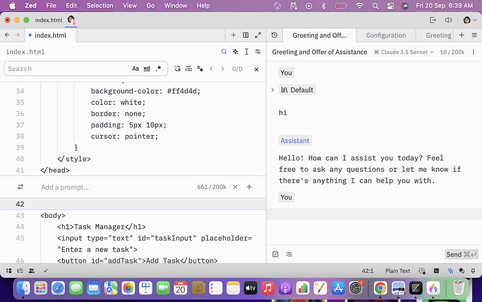
Task: Open notifications bell in status bar
Action: pos(473,270)
